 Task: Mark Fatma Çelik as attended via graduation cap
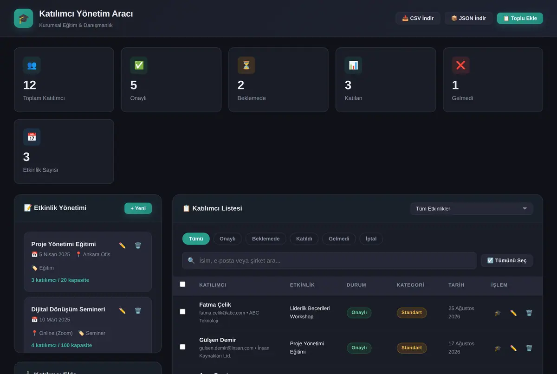click(x=498, y=313)
